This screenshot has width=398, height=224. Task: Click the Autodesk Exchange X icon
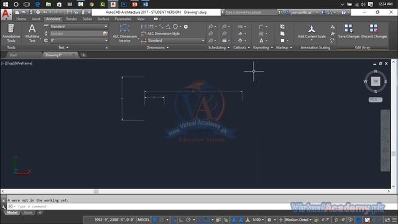pyautogui.click(x=323, y=12)
